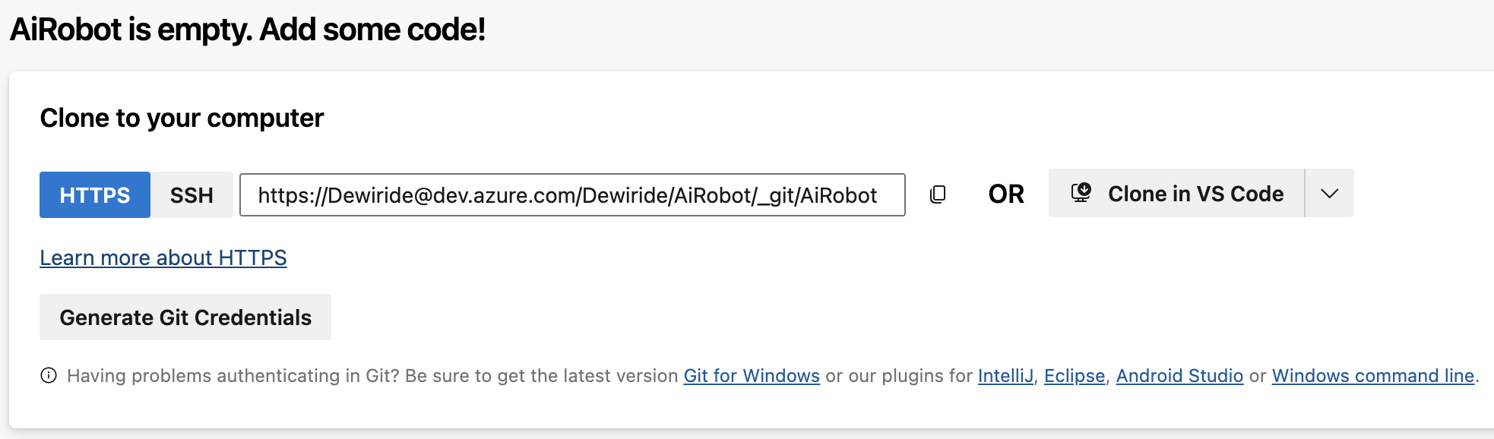The height and width of the screenshot is (439, 1494).
Task: Click the Clone to your computer heading
Action: click(x=182, y=118)
